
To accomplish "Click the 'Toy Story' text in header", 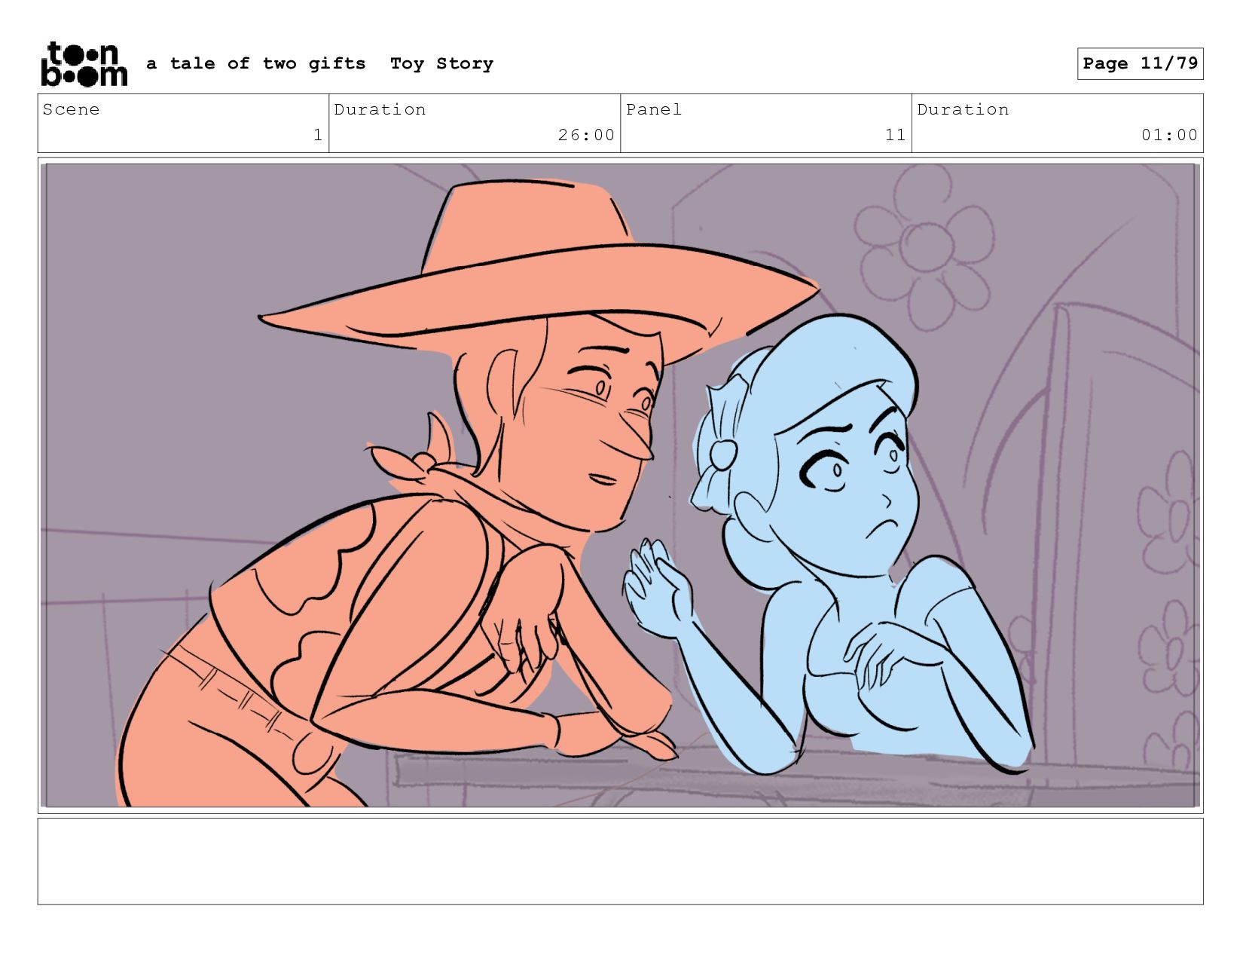I will [x=441, y=64].
